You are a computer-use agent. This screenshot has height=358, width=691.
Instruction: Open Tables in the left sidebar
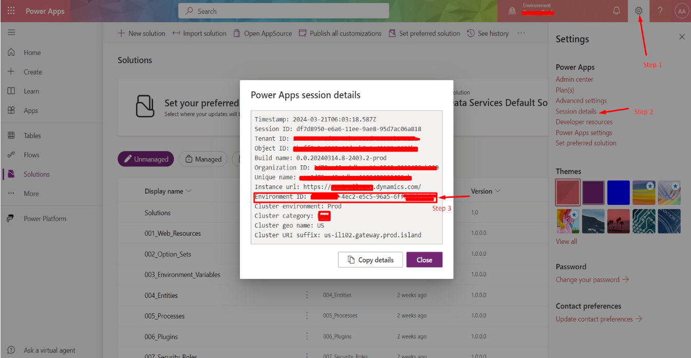click(x=32, y=136)
